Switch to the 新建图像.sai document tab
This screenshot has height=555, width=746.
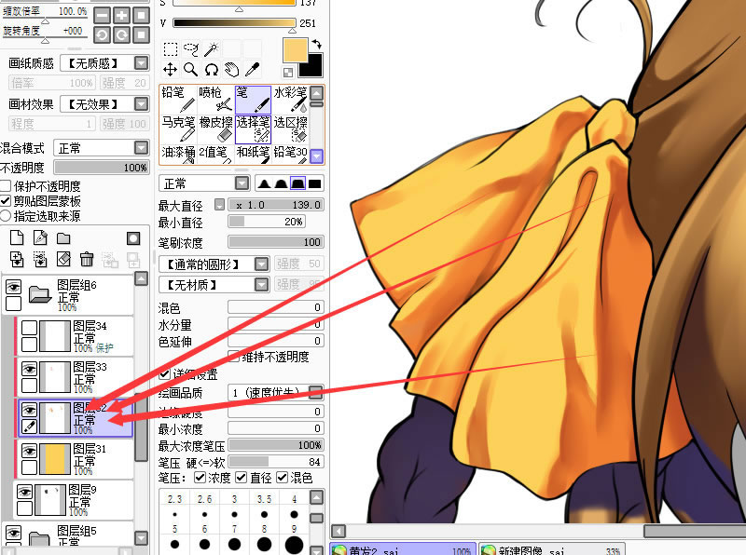pos(552,549)
